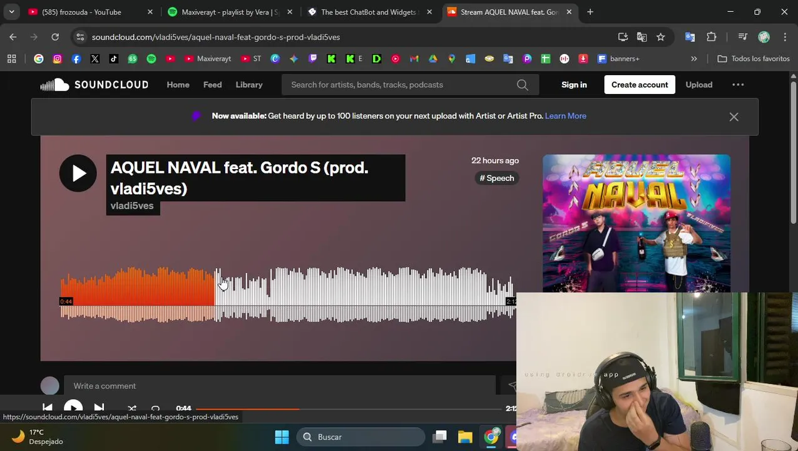Skip to previous track in bottom player
The image size is (798, 451).
pos(48,408)
